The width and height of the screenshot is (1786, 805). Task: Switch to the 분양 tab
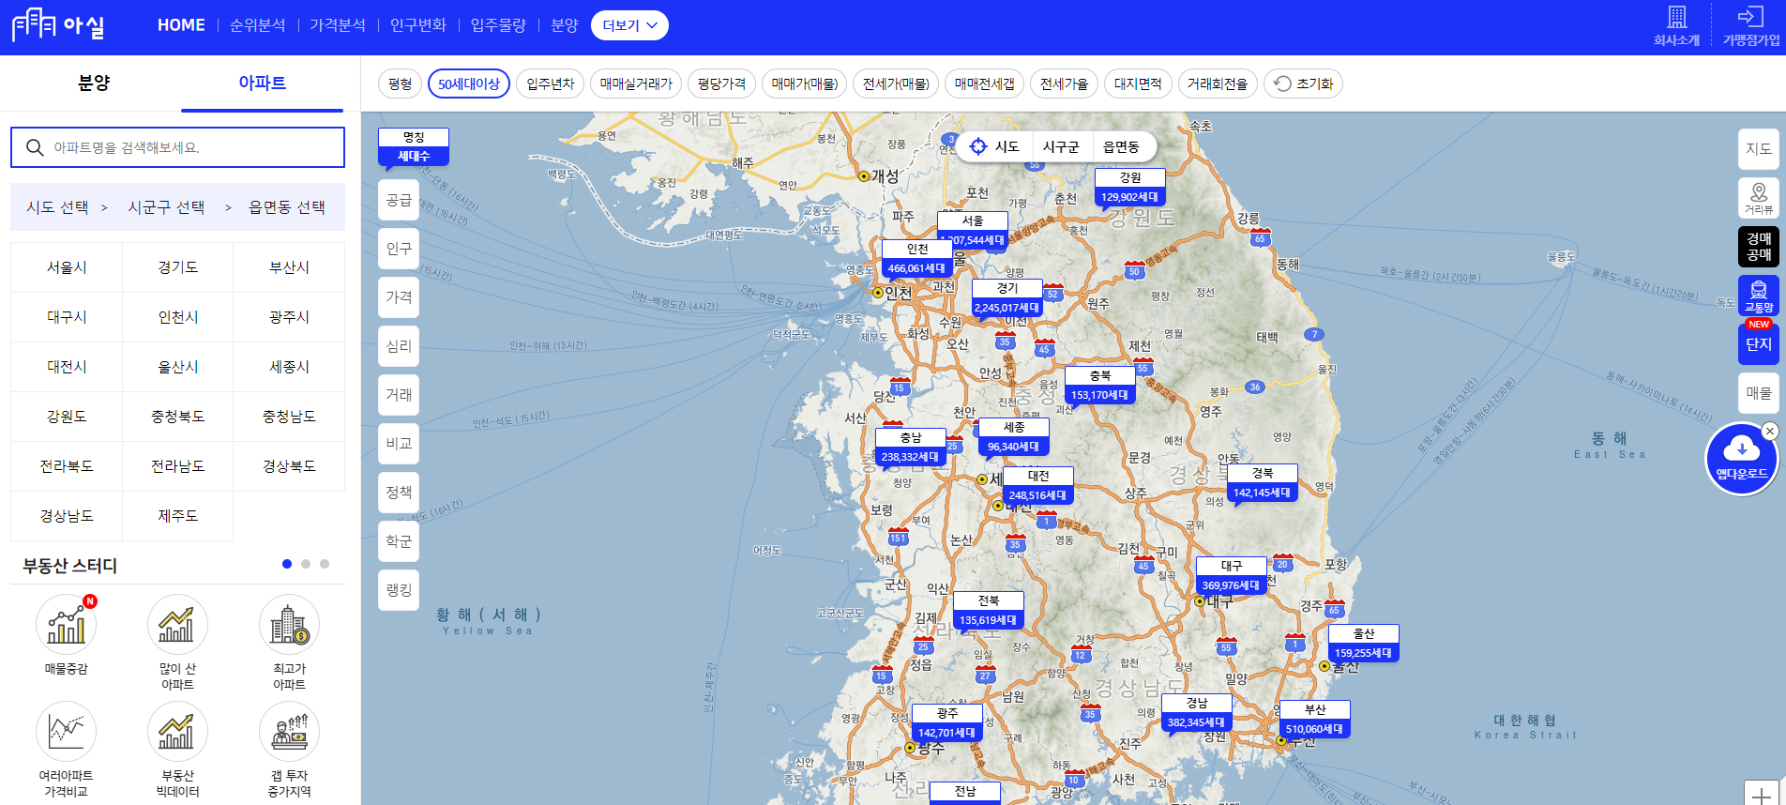(x=94, y=83)
